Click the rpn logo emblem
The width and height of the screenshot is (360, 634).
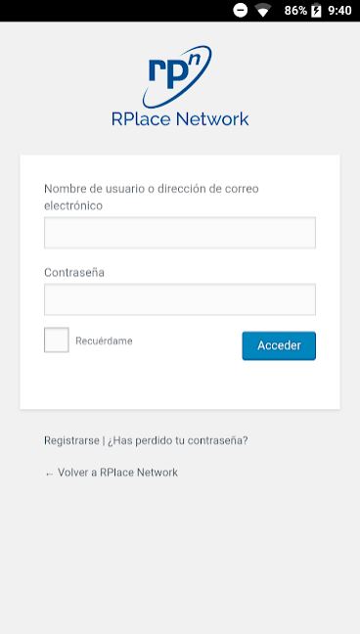pos(177,76)
